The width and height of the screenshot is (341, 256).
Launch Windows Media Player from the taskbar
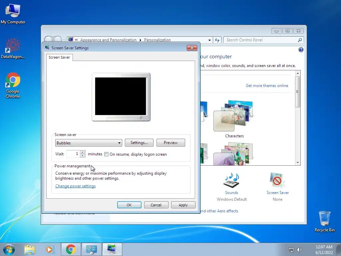click(x=49, y=249)
